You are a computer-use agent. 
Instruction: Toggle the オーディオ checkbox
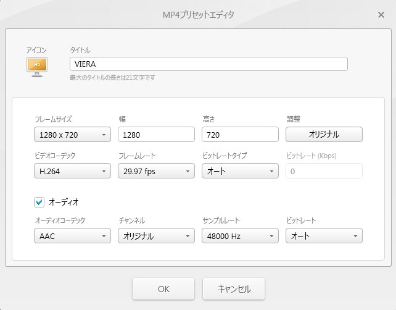39,202
